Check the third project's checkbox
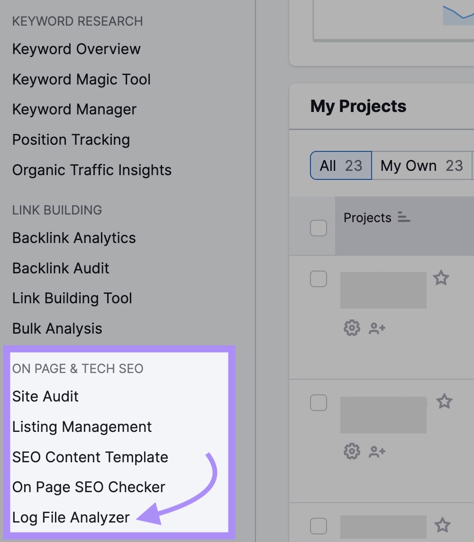The height and width of the screenshot is (542, 474). pyautogui.click(x=319, y=525)
